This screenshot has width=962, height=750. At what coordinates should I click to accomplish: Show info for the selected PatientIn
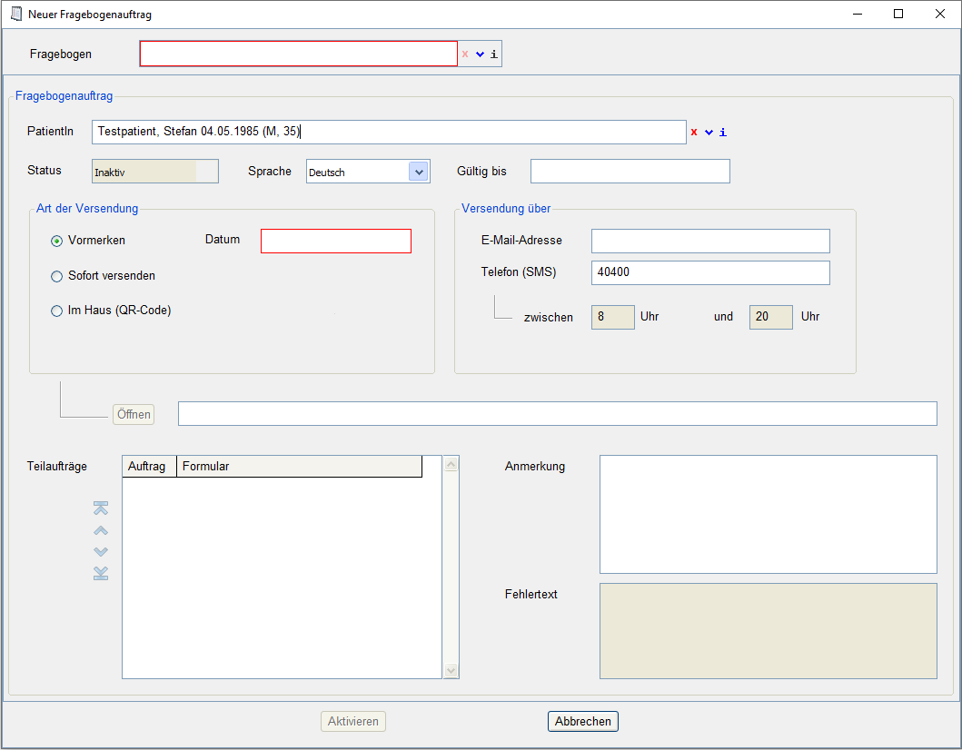point(723,133)
